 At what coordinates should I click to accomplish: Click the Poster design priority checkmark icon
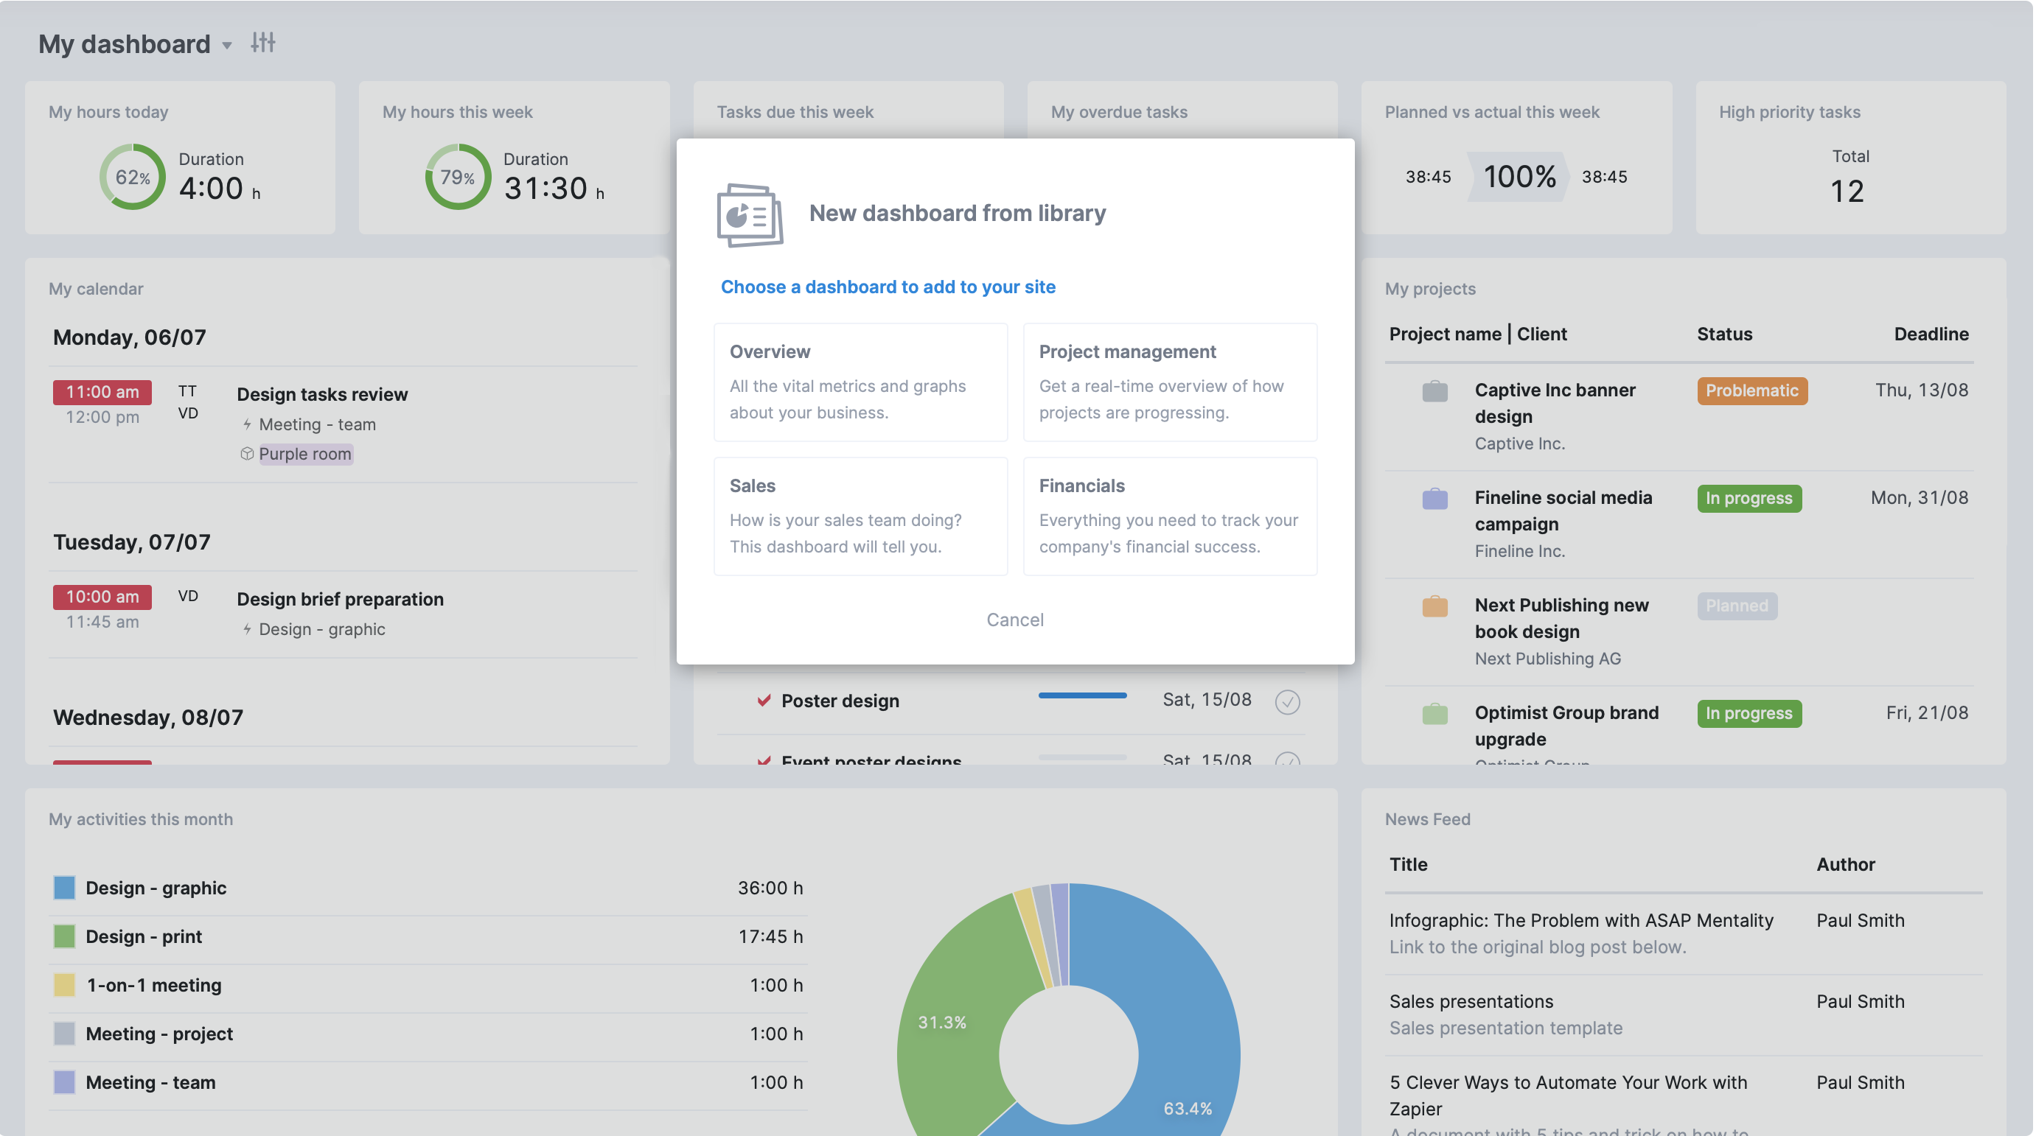[764, 700]
